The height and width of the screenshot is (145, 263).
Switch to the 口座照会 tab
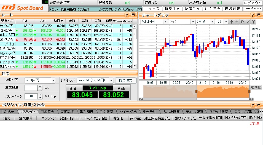(x=48, y=112)
